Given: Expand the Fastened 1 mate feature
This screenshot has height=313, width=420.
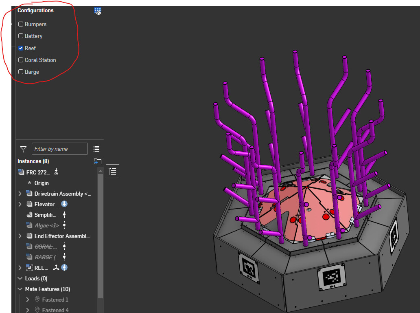Looking at the screenshot, I should (28, 300).
